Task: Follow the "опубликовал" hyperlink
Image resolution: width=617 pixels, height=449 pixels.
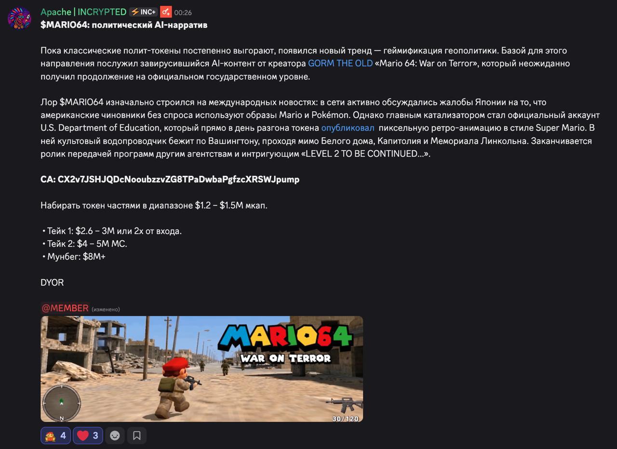Action: pos(348,128)
